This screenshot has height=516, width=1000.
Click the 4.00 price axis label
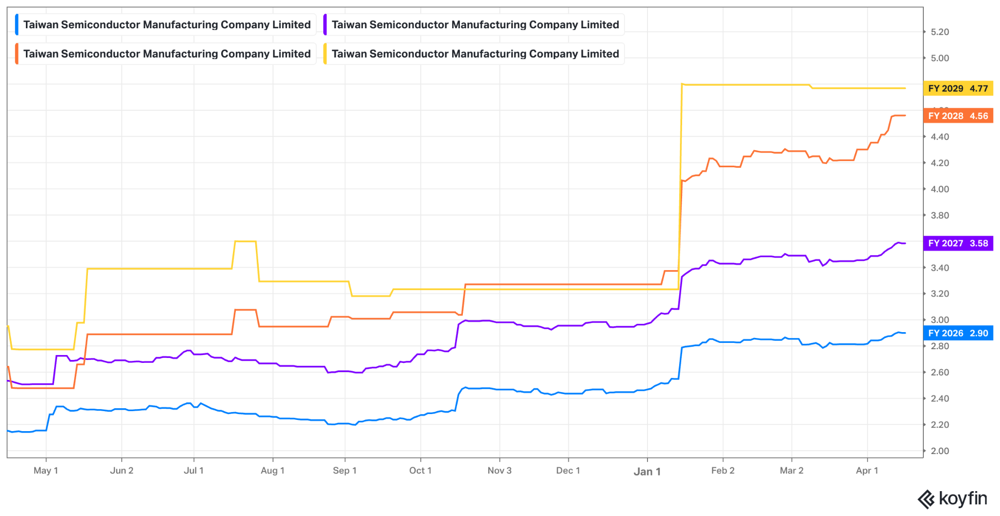[940, 189]
